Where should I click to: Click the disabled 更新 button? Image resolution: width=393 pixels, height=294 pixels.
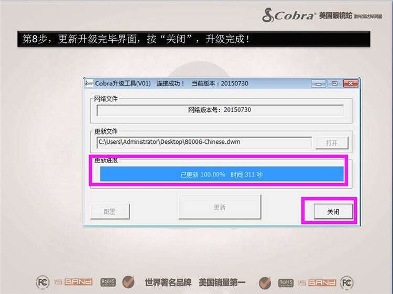click(220, 207)
